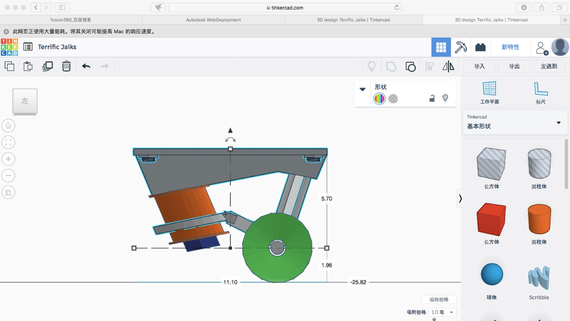Switch to third tab 3D design Tinkercad
Image resolution: width=570 pixels, height=321 pixels.
[353, 20]
